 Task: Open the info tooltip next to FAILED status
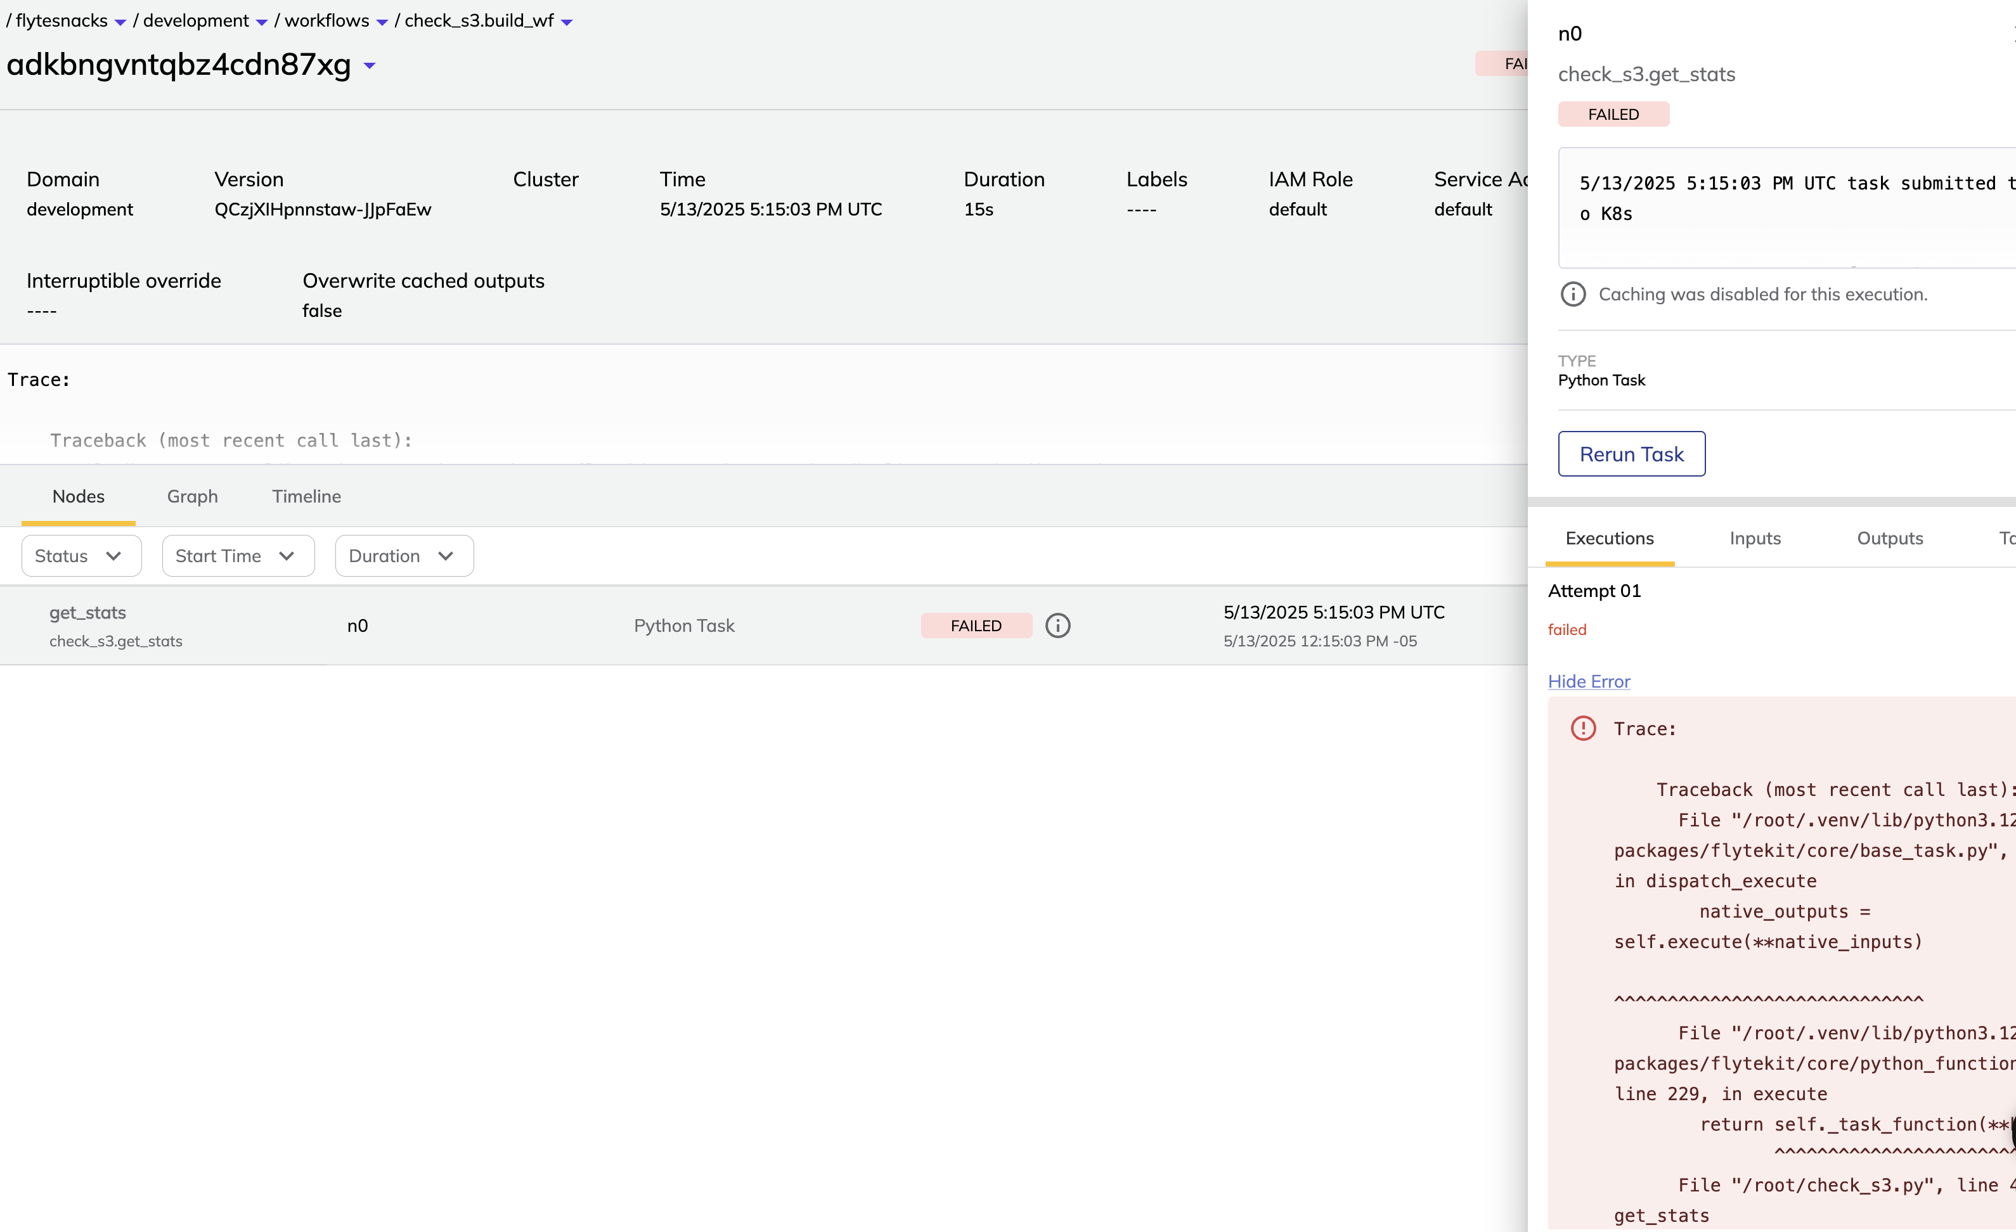click(1058, 625)
